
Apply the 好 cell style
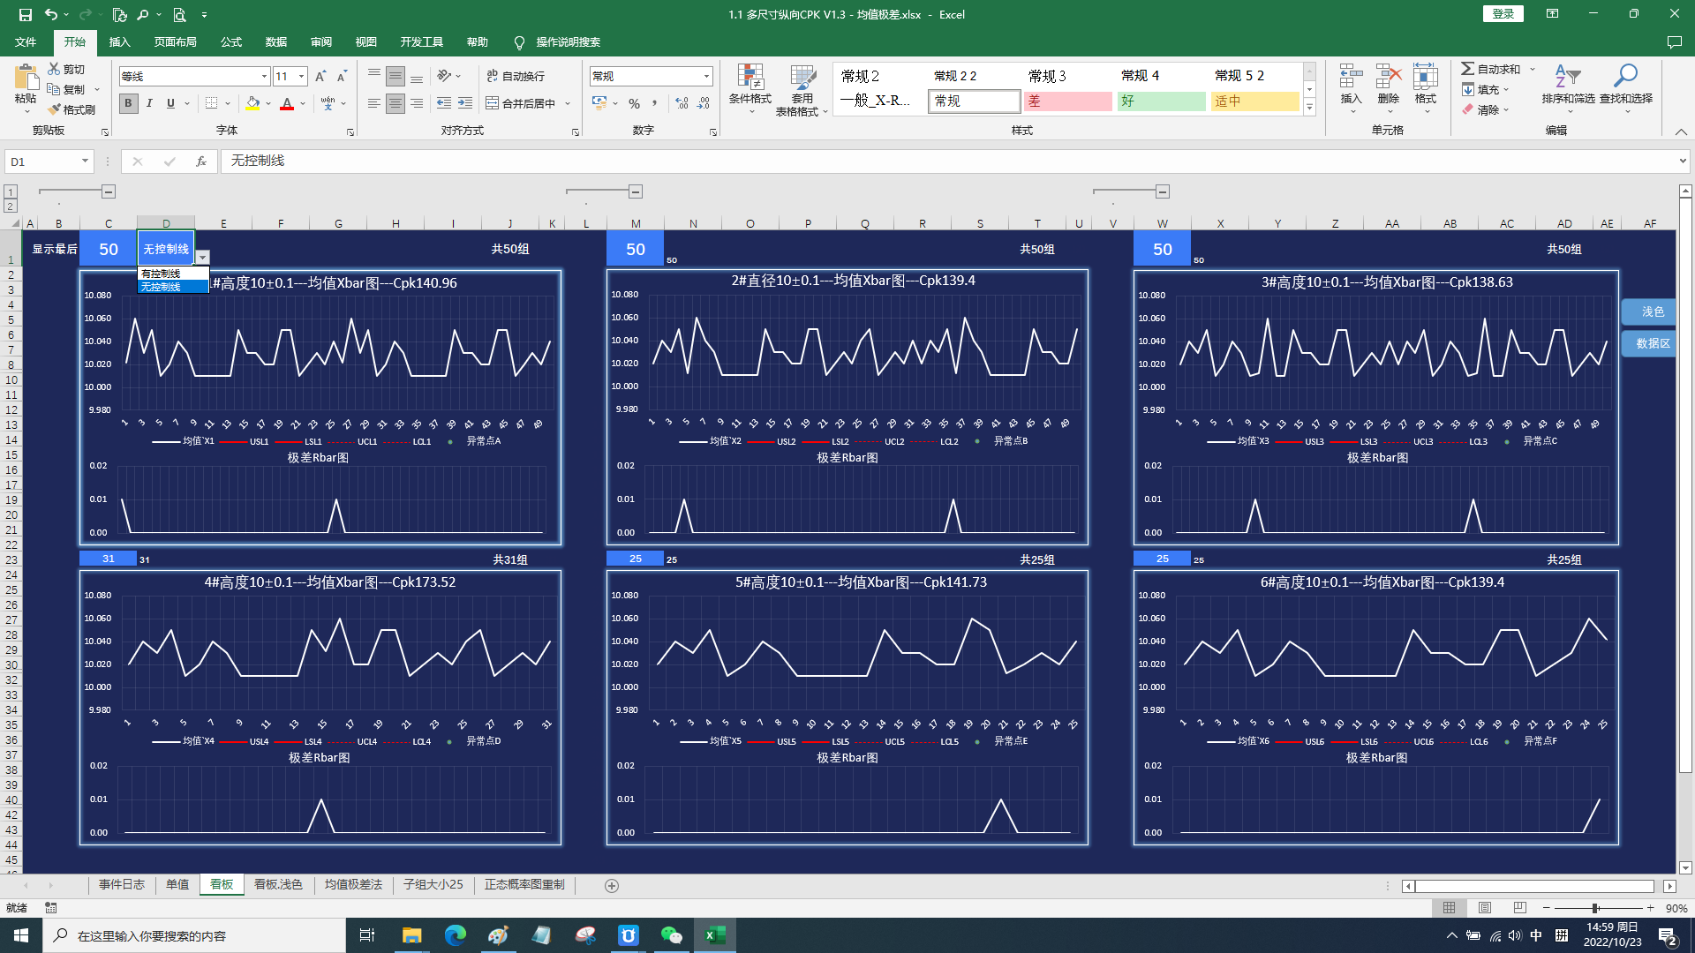tap(1161, 101)
